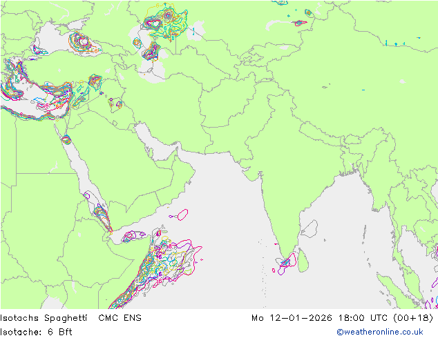Click the 'Isotache: 6 Bft' label
438x338 pixels.
(36, 332)
